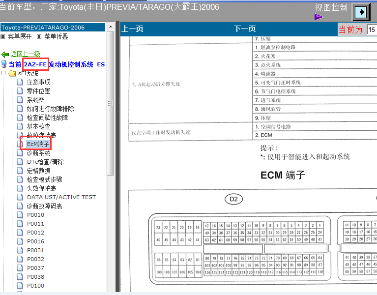Screen dimensions: 377x295
Task: Open 诊断故障码表 page
Action: [44, 206]
